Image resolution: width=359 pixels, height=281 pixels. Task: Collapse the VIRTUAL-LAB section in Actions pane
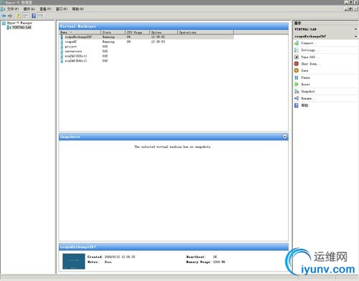355,29
